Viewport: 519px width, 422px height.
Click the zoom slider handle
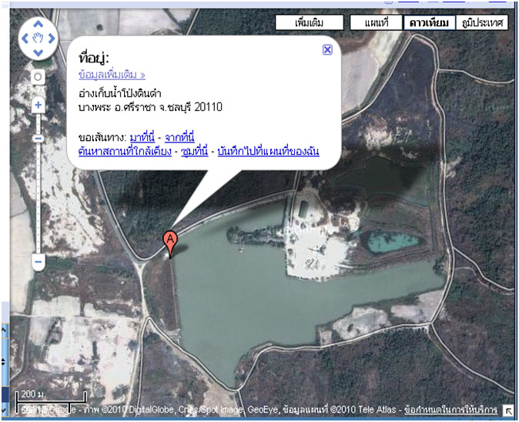(x=39, y=138)
